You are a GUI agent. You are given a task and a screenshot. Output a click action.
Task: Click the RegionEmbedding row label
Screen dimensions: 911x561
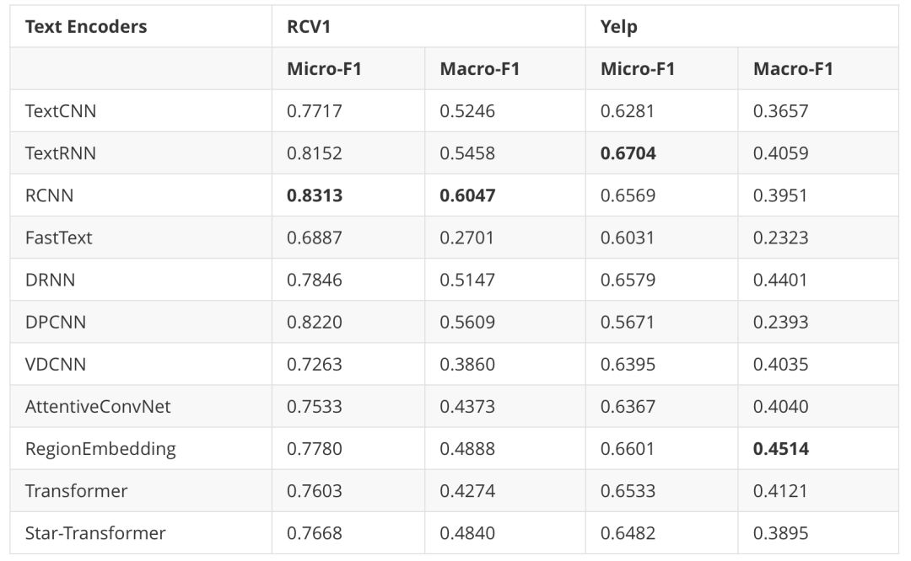[100, 449]
